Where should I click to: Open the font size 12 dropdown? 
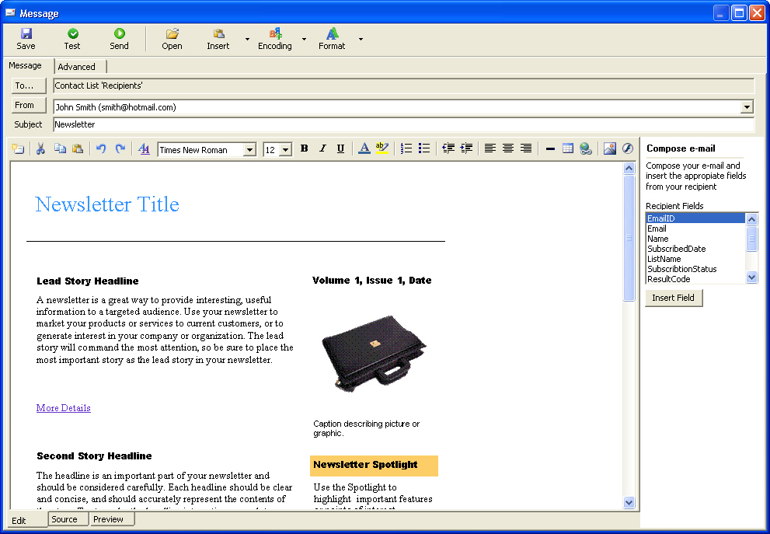tap(286, 150)
